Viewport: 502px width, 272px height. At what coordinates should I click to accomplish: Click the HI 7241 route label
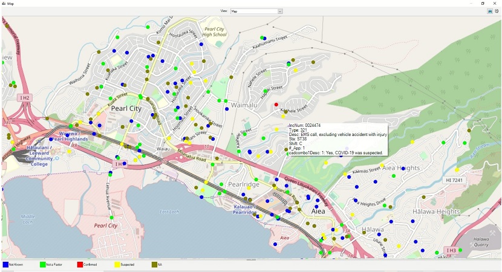(454, 180)
